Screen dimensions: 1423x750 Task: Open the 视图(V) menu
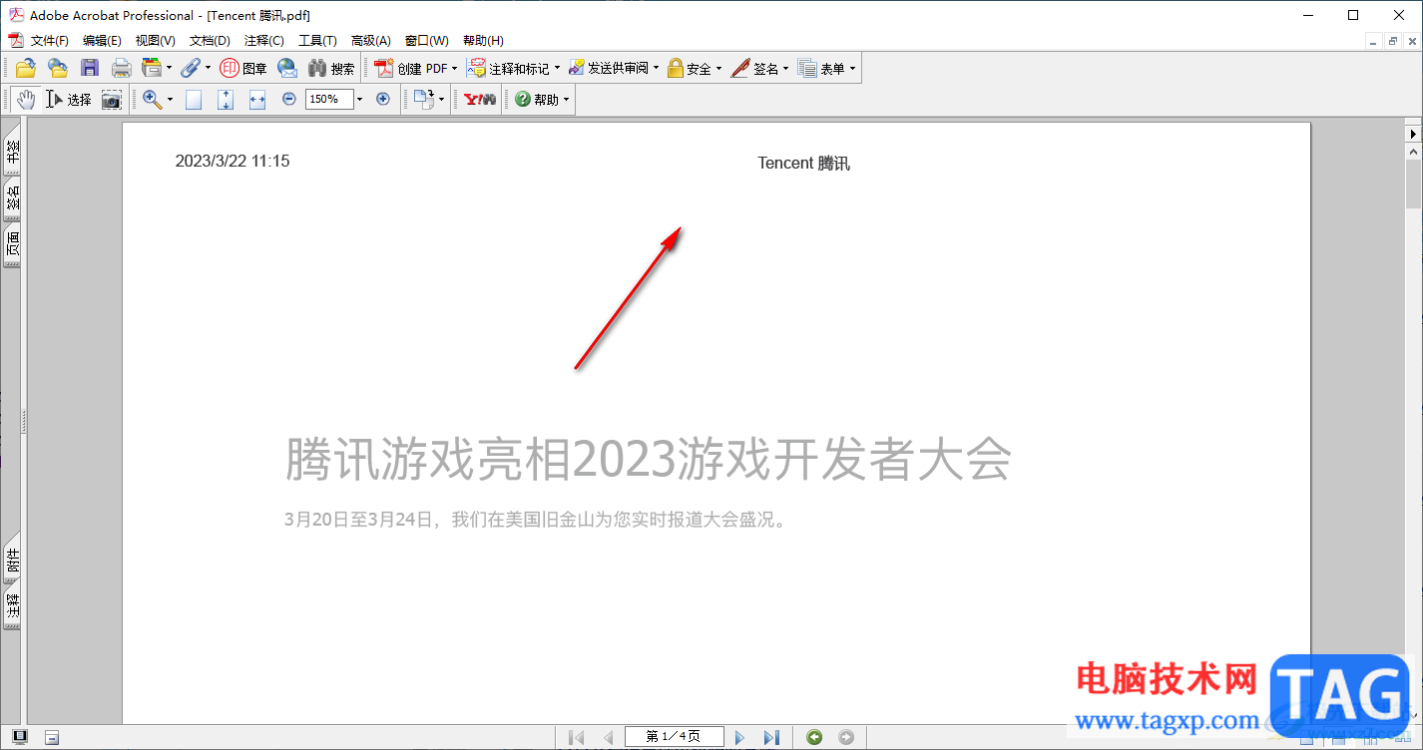tap(156, 41)
